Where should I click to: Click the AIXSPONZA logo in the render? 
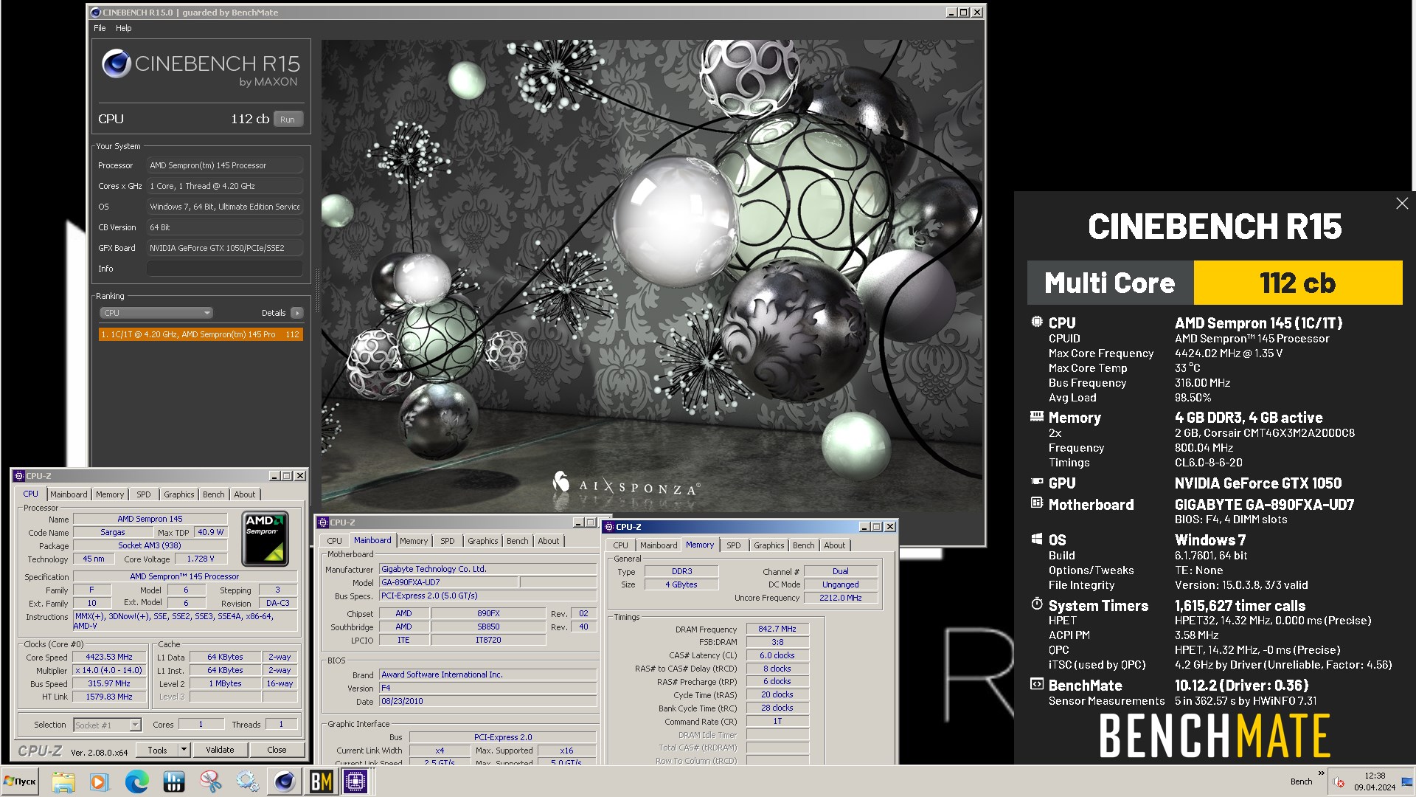pos(626,484)
